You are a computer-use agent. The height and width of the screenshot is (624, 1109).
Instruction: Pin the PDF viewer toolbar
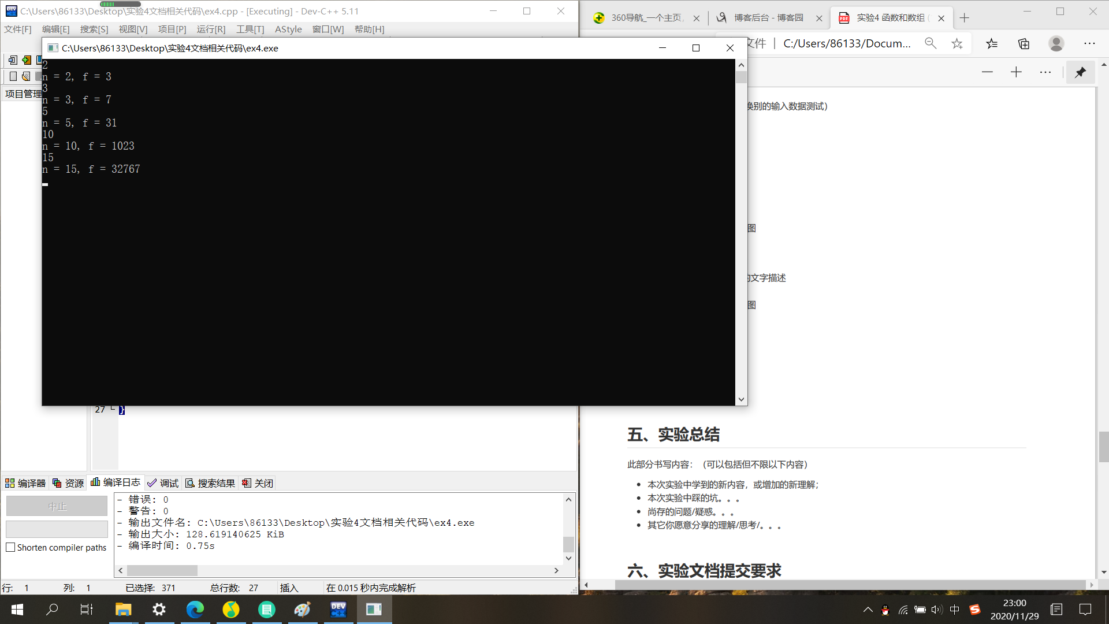[x=1080, y=72]
